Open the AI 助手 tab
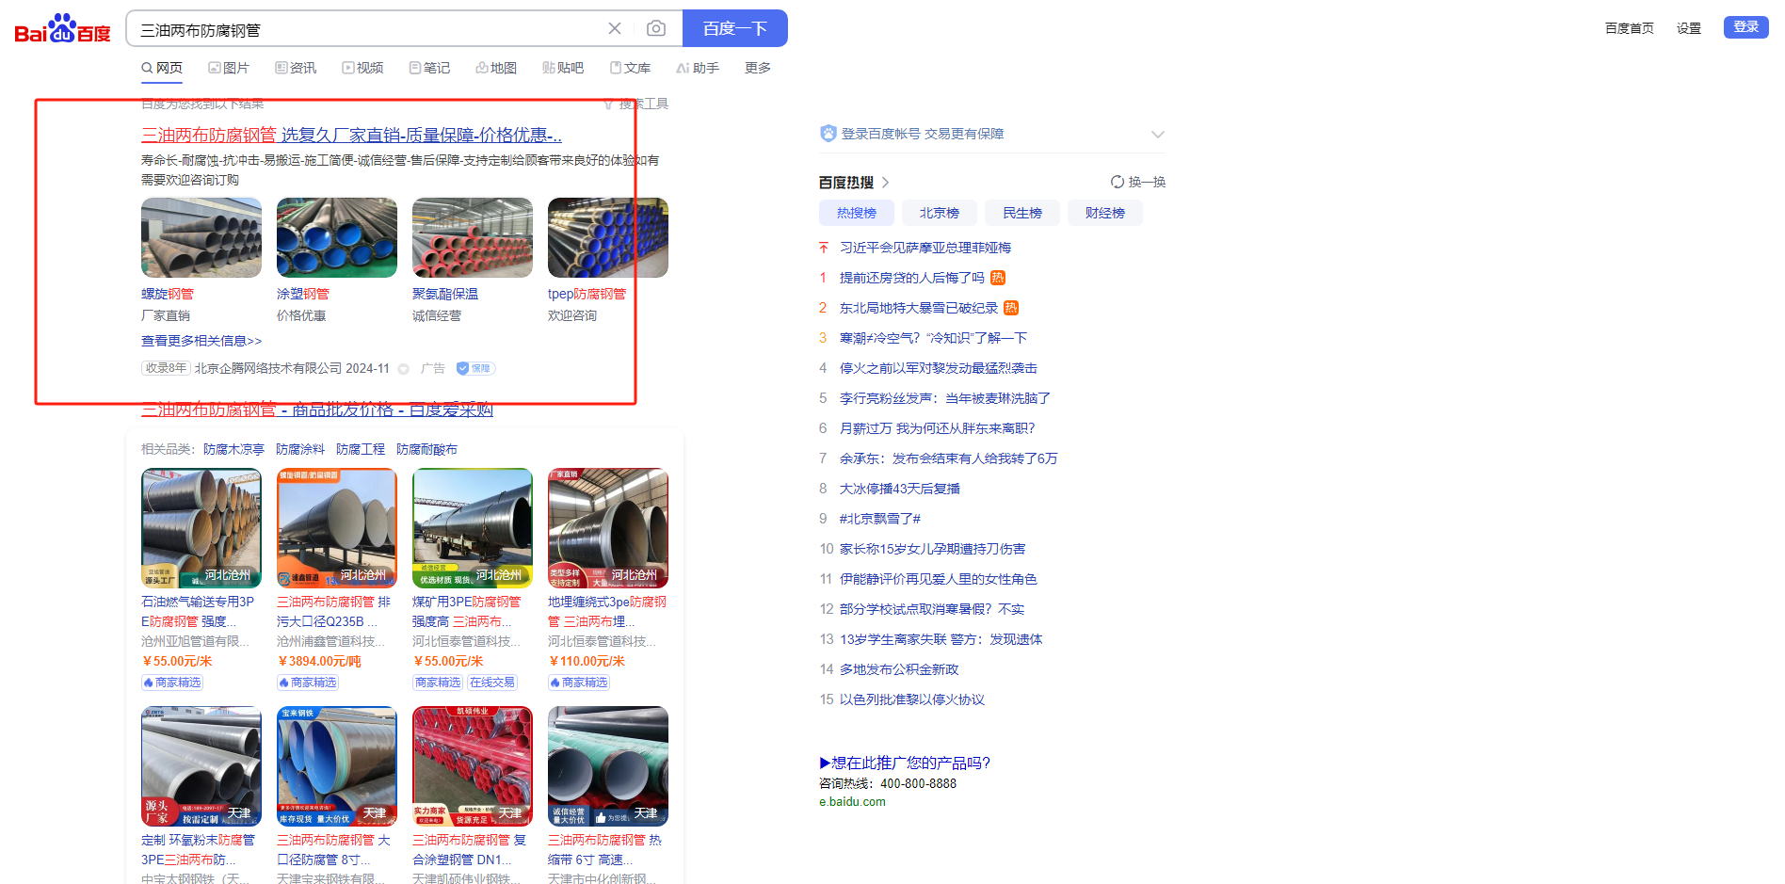Viewport: 1785px width, 884px height. (x=698, y=68)
